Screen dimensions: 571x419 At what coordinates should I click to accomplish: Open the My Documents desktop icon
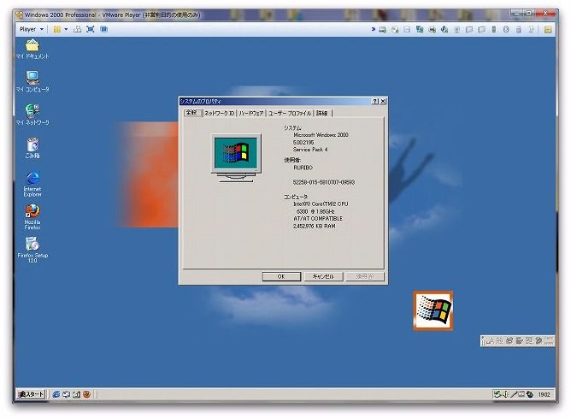coord(32,50)
